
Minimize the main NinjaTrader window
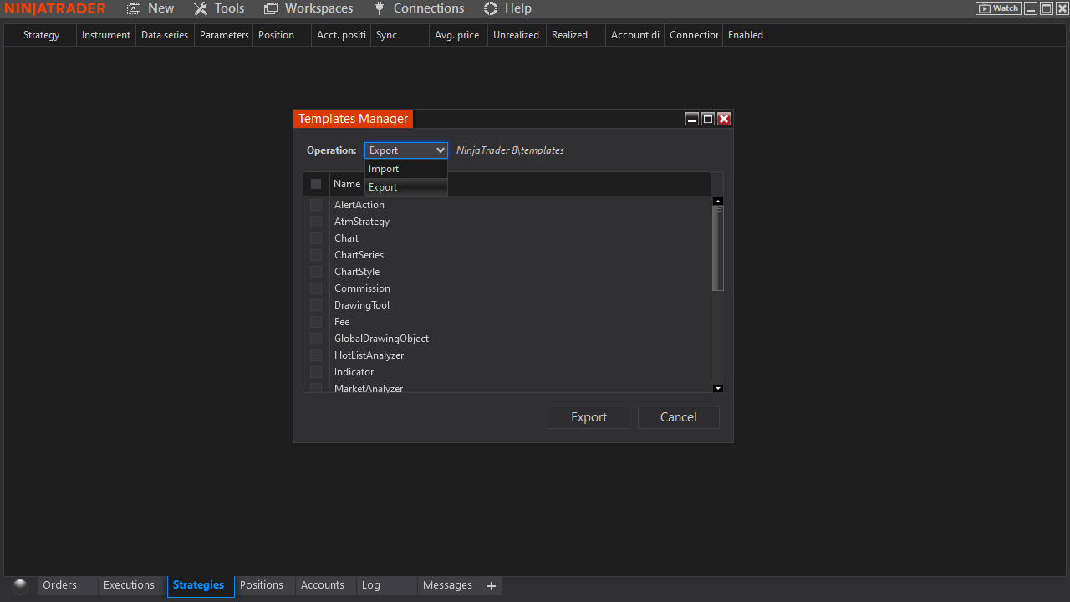pyautogui.click(x=1031, y=8)
